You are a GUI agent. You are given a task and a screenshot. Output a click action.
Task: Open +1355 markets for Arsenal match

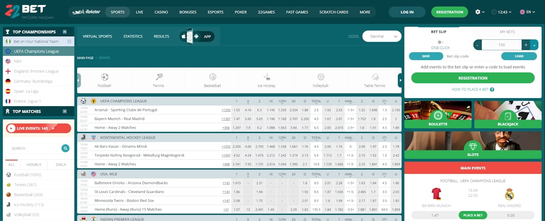point(226,110)
